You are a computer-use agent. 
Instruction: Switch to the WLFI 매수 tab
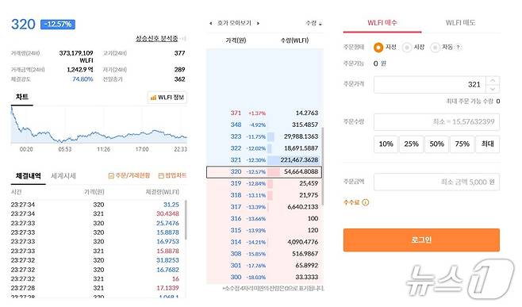point(382,23)
